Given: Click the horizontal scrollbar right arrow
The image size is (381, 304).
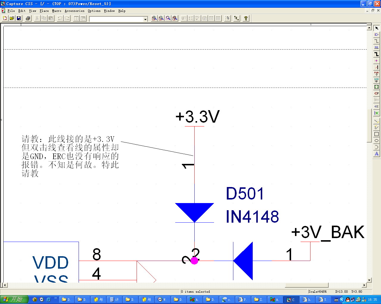Looking at the screenshot, I should point(364,285).
